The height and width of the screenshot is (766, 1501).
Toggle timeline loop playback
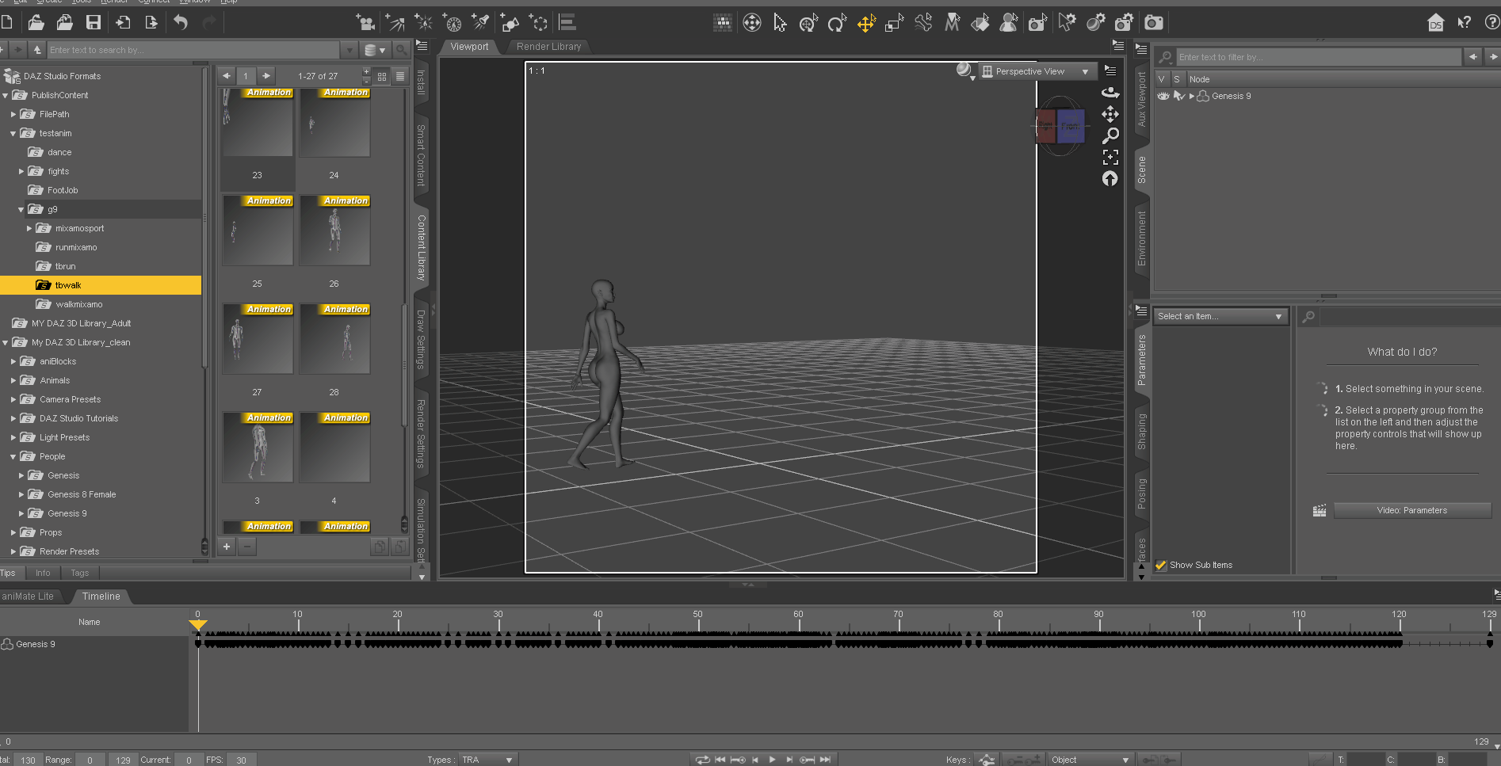702,759
